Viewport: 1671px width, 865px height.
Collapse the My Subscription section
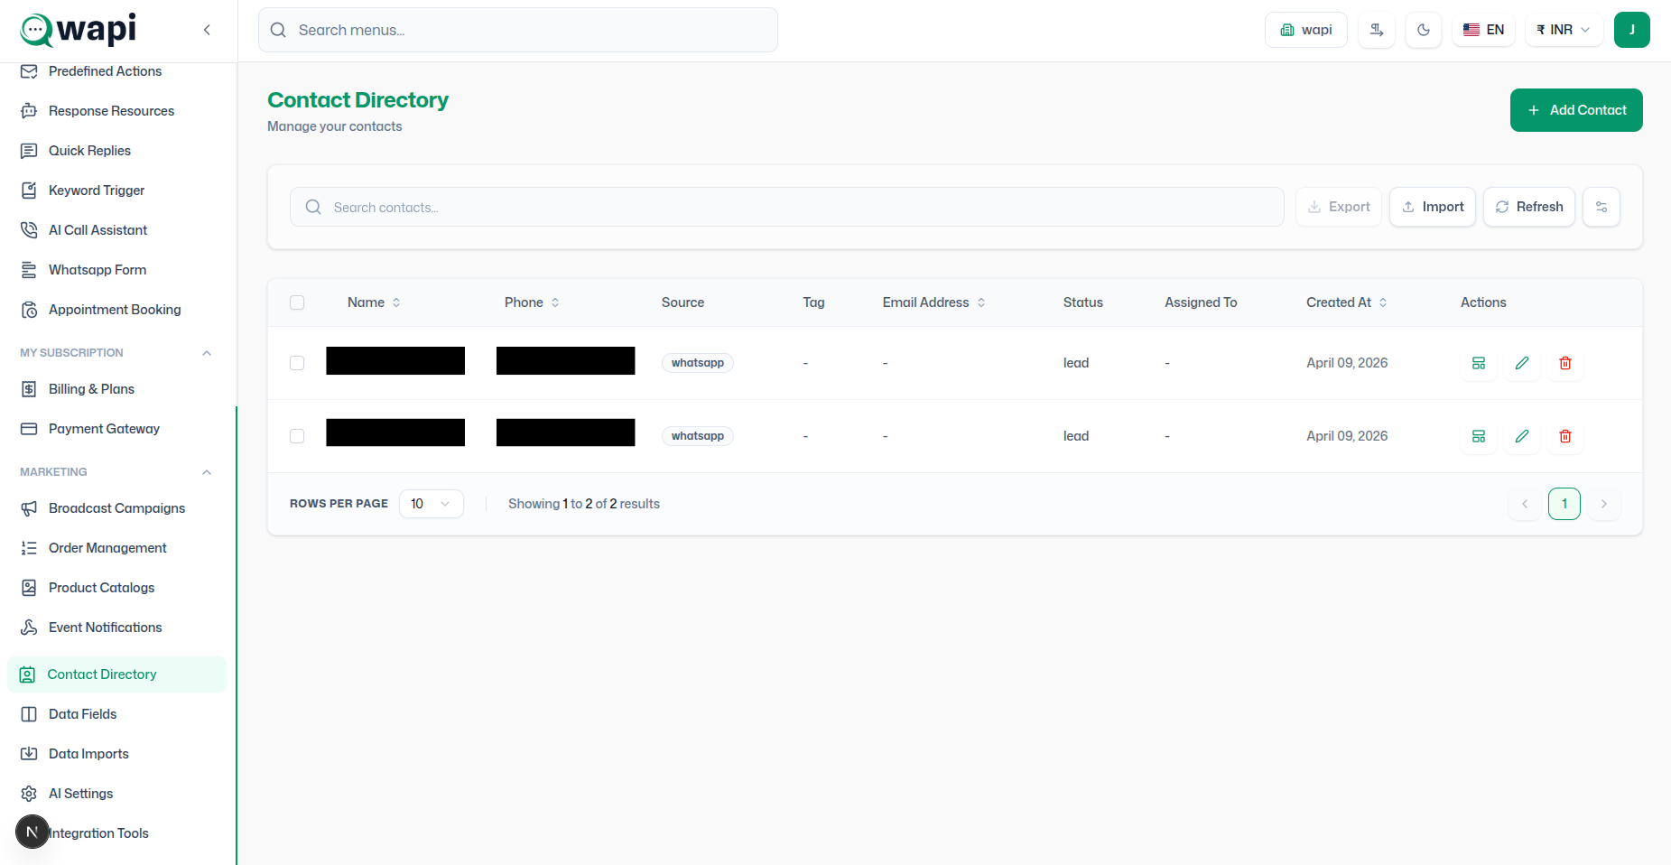coord(207,353)
